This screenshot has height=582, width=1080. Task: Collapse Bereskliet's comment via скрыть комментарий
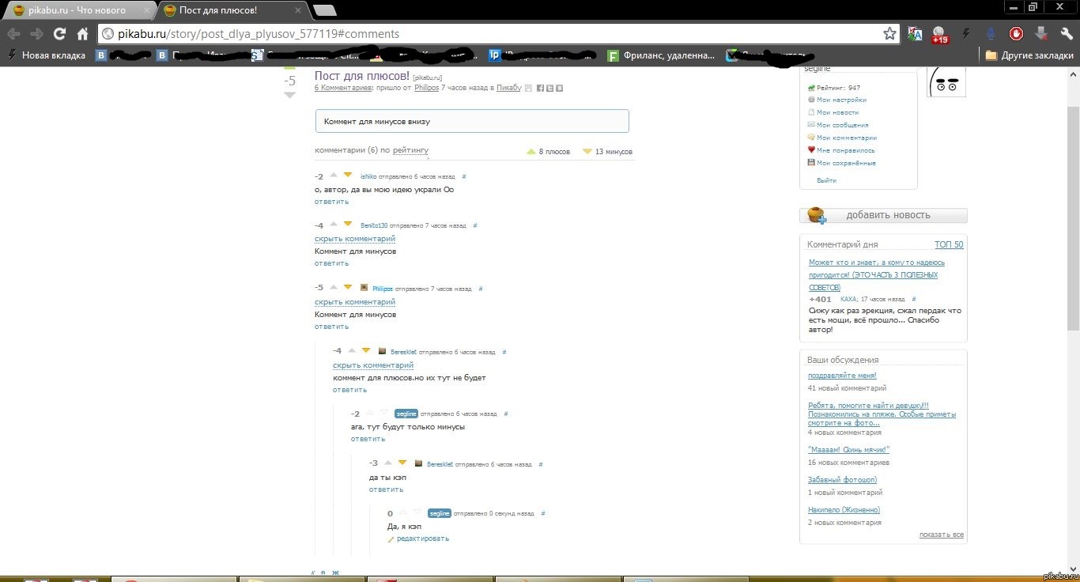click(373, 365)
